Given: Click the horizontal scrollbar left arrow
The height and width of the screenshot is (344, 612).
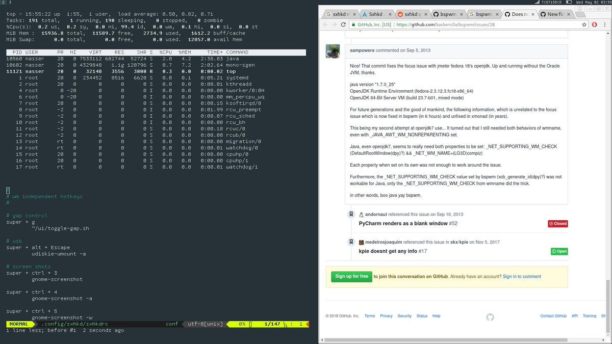Looking at the screenshot, I should (x=322, y=340).
